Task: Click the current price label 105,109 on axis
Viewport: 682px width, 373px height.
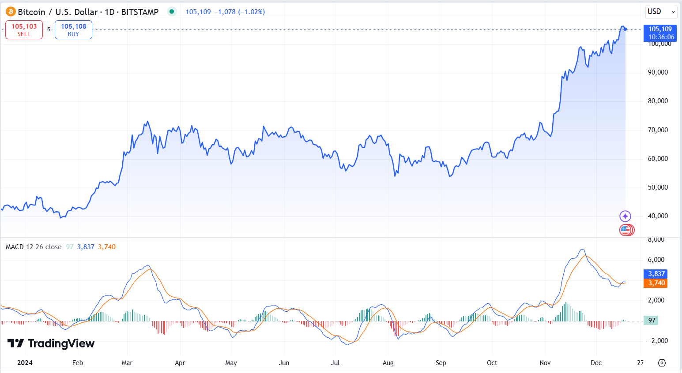Action: point(660,33)
